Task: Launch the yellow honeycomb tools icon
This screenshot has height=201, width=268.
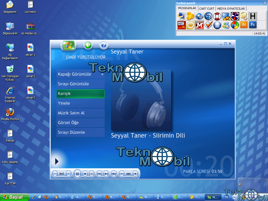Action: 191,16
